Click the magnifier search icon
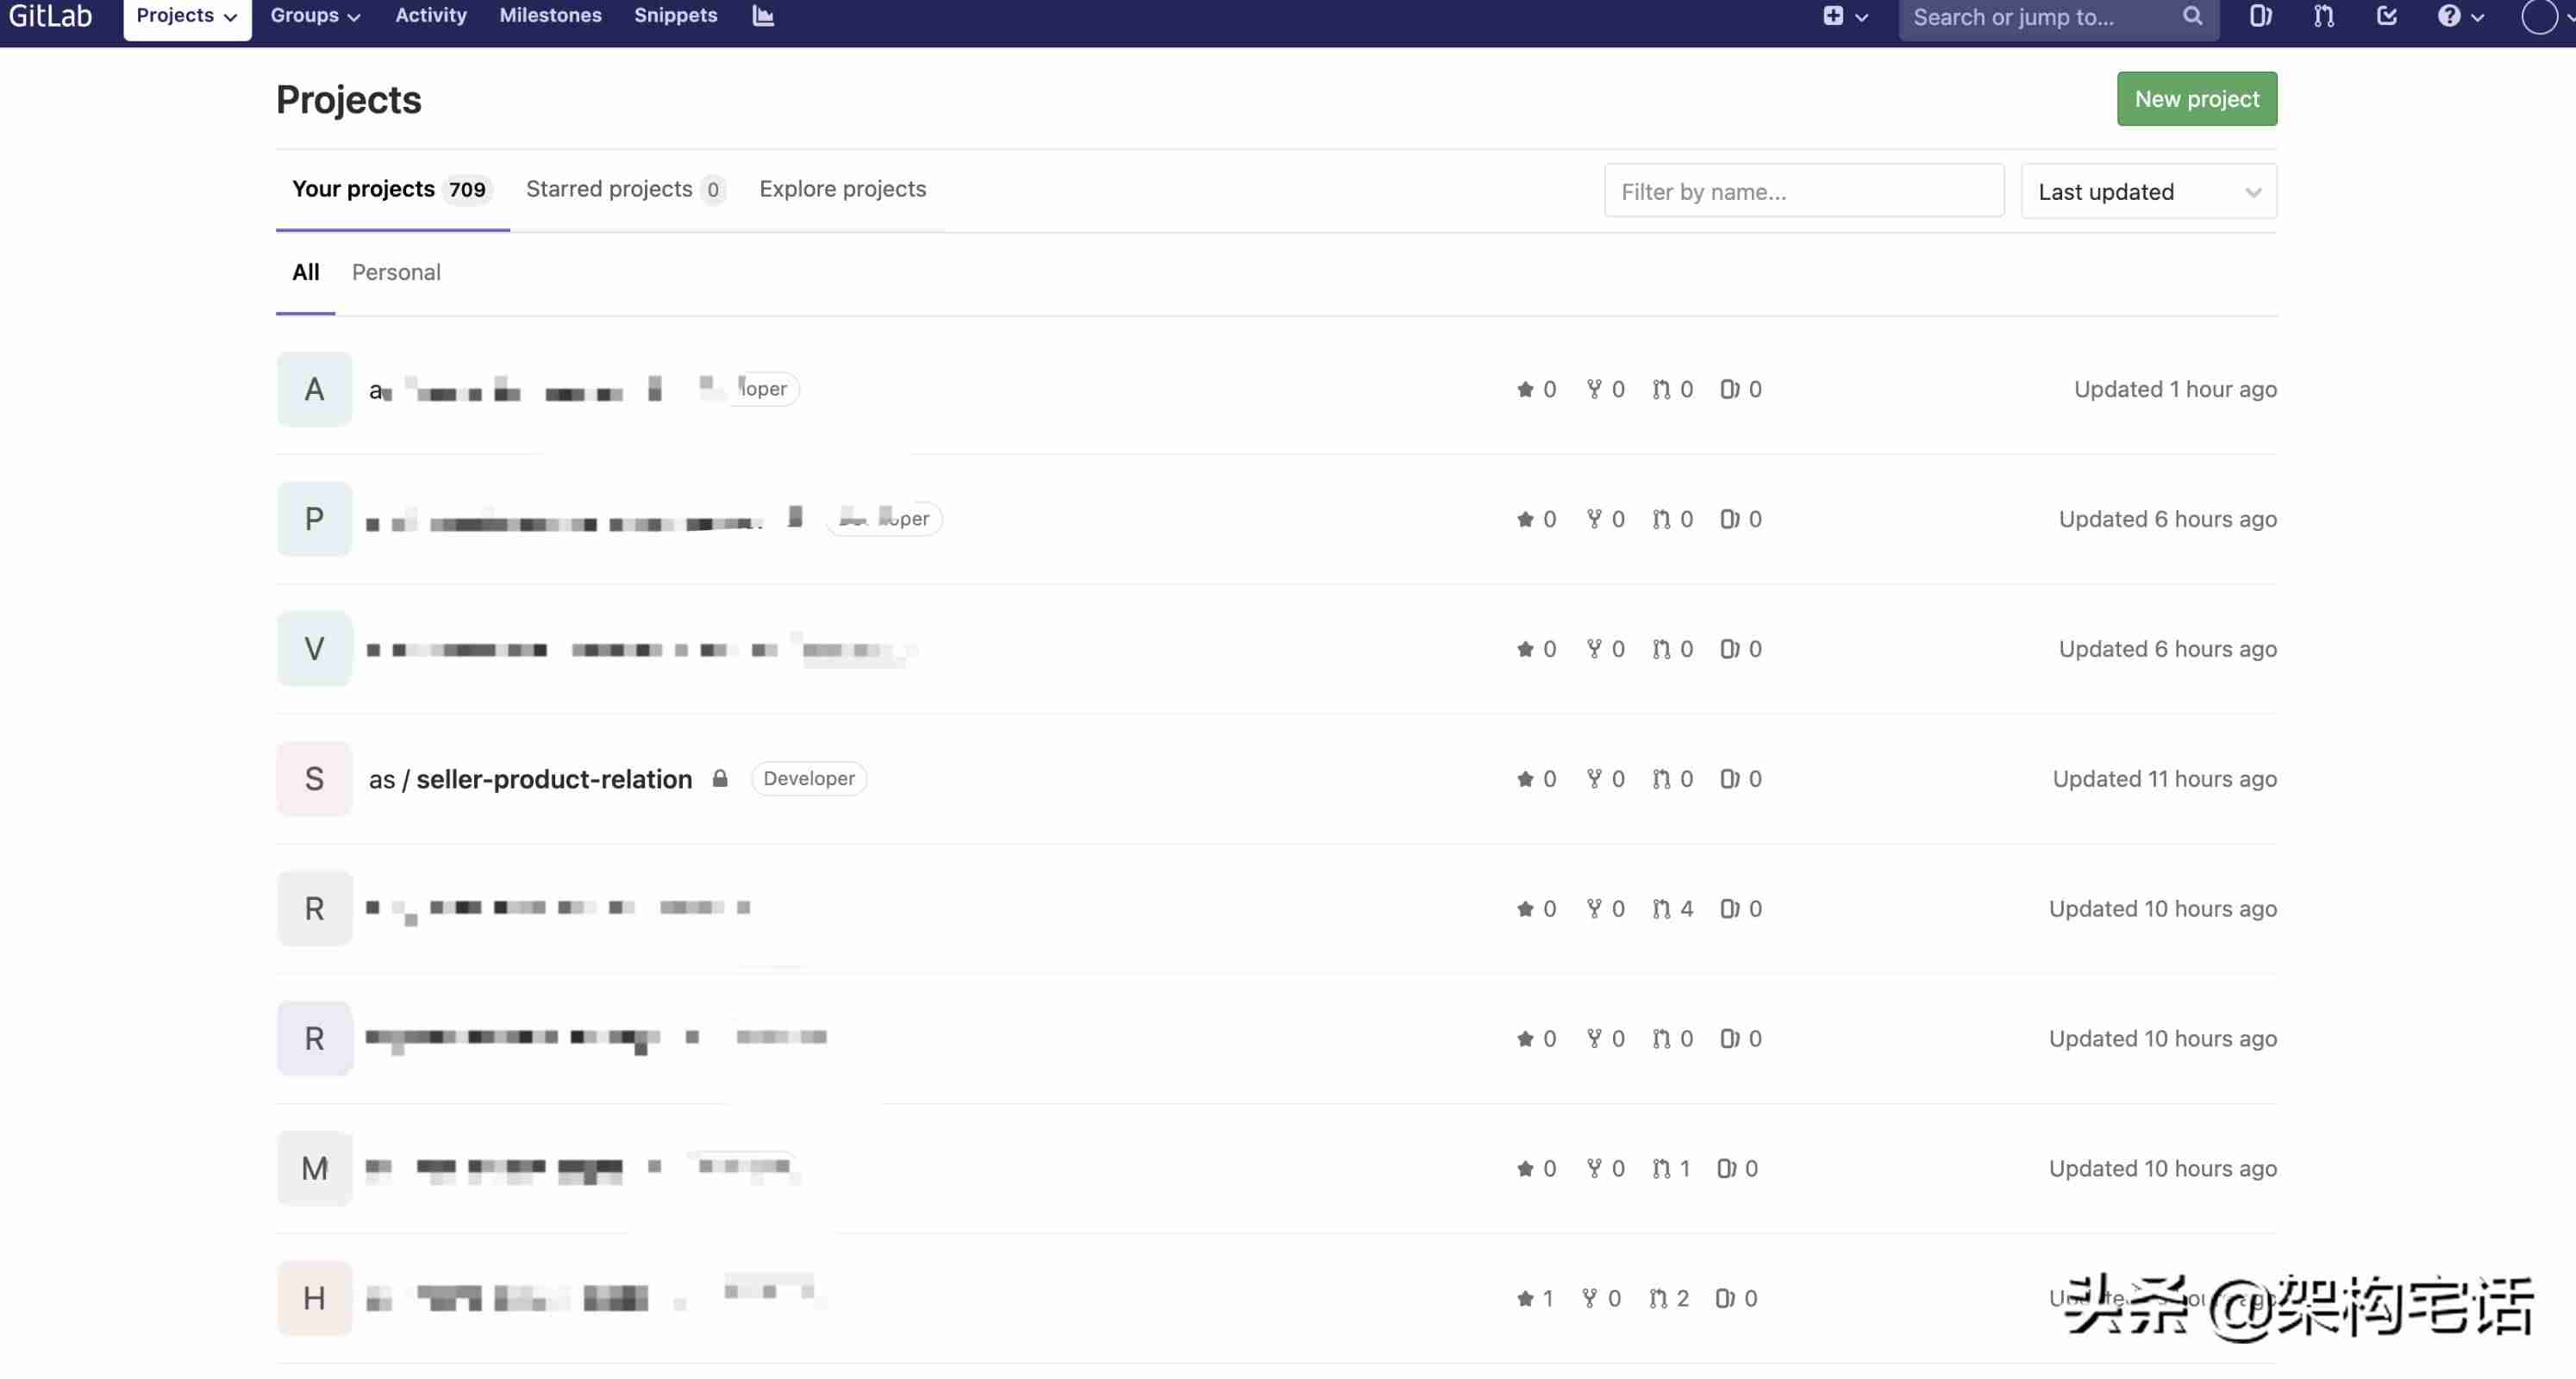This screenshot has height=1379, width=2576. click(2192, 16)
